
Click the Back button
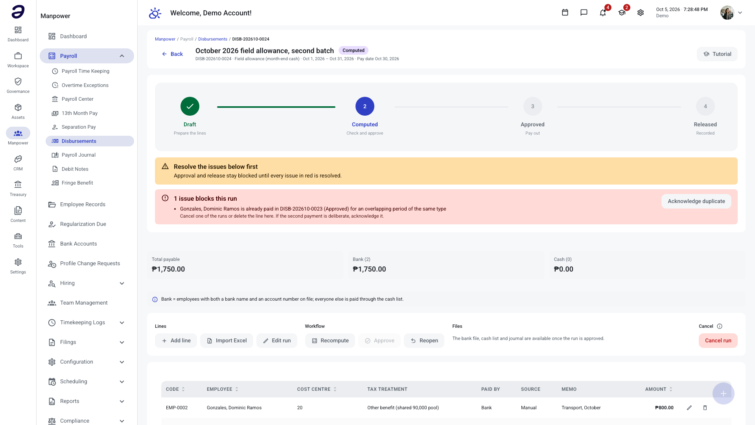point(172,54)
